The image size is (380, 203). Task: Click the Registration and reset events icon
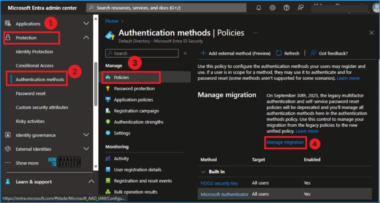click(108, 181)
